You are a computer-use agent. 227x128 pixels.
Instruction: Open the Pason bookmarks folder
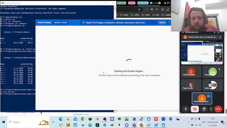tap(124, 15)
